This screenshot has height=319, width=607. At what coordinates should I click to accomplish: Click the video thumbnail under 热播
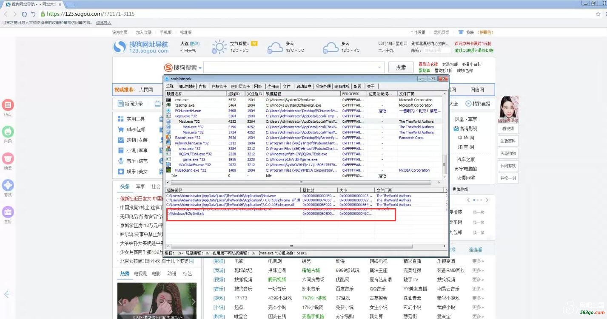(x=157, y=301)
